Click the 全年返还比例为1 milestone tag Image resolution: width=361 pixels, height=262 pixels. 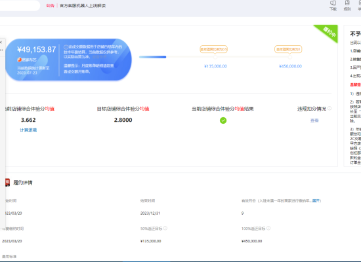click(288, 49)
